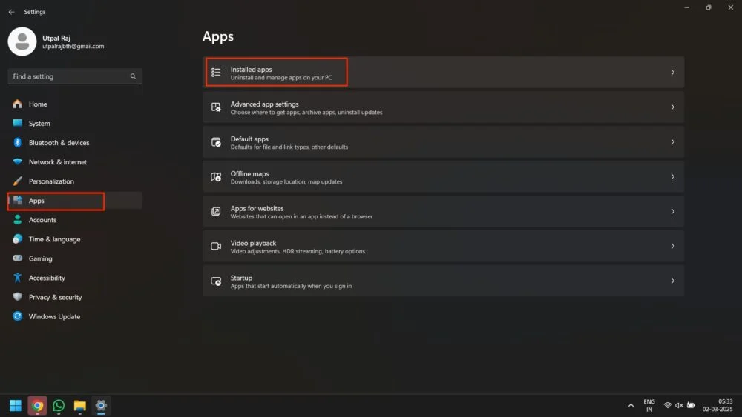The image size is (742, 417).
Task: Click the Startup apps icon
Action: point(216,281)
